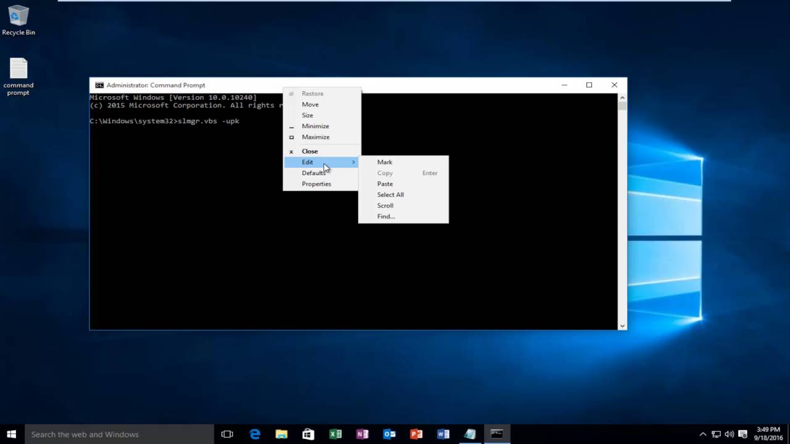Launch Word from the taskbar

tap(443, 434)
